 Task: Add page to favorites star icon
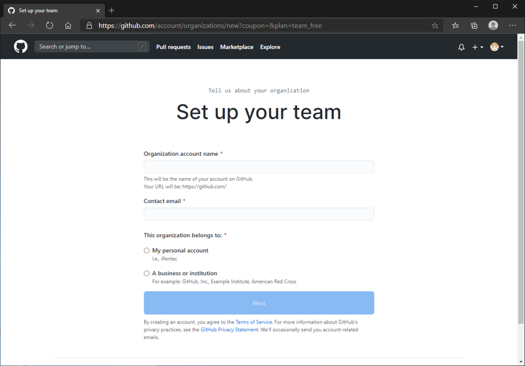(435, 26)
